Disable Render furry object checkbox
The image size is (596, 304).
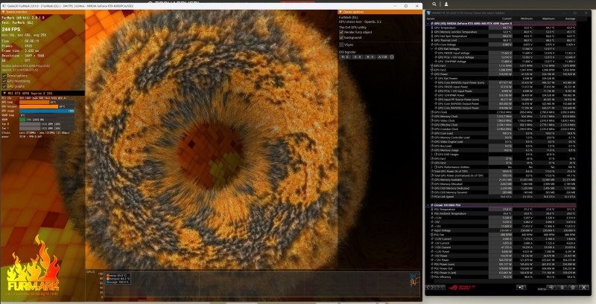pos(341,33)
